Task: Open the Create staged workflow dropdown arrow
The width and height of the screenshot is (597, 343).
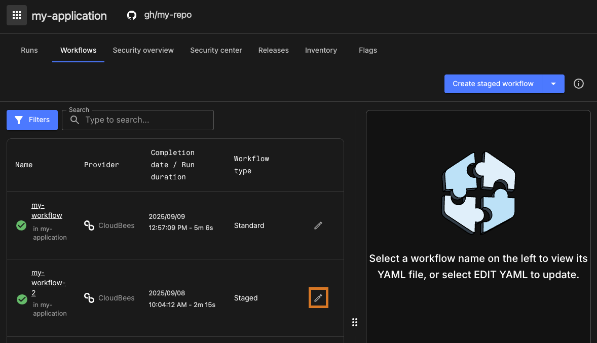Action: pyautogui.click(x=553, y=84)
